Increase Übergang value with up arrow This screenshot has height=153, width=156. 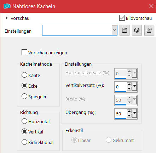pyautogui.click(x=129, y=111)
